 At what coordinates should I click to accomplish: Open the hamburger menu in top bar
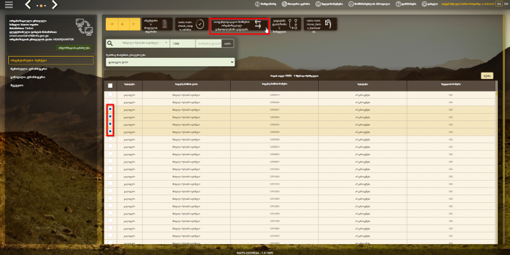click(x=9, y=4)
